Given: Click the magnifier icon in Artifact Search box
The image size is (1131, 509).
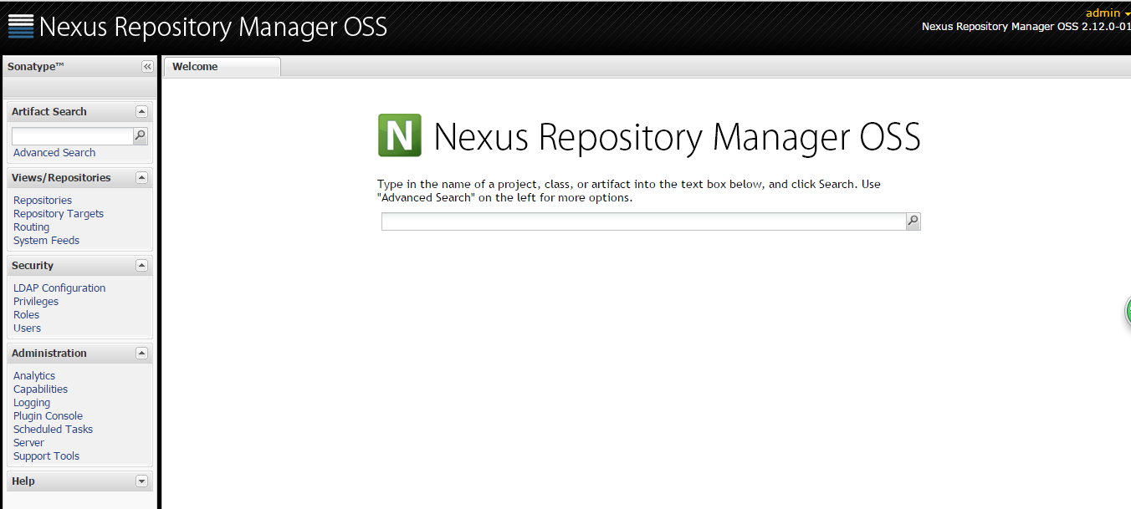Looking at the screenshot, I should pos(141,135).
